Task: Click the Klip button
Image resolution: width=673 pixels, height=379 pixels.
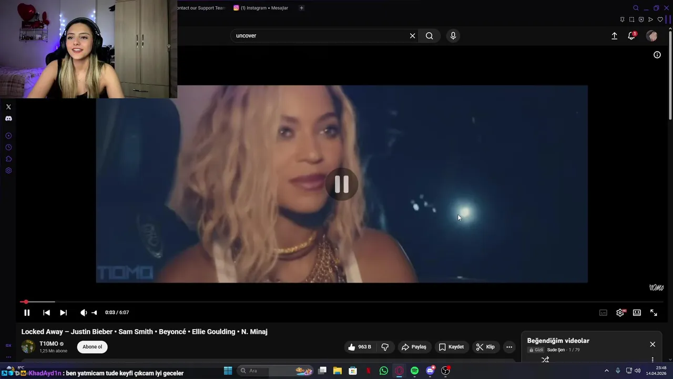Action: (485, 347)
